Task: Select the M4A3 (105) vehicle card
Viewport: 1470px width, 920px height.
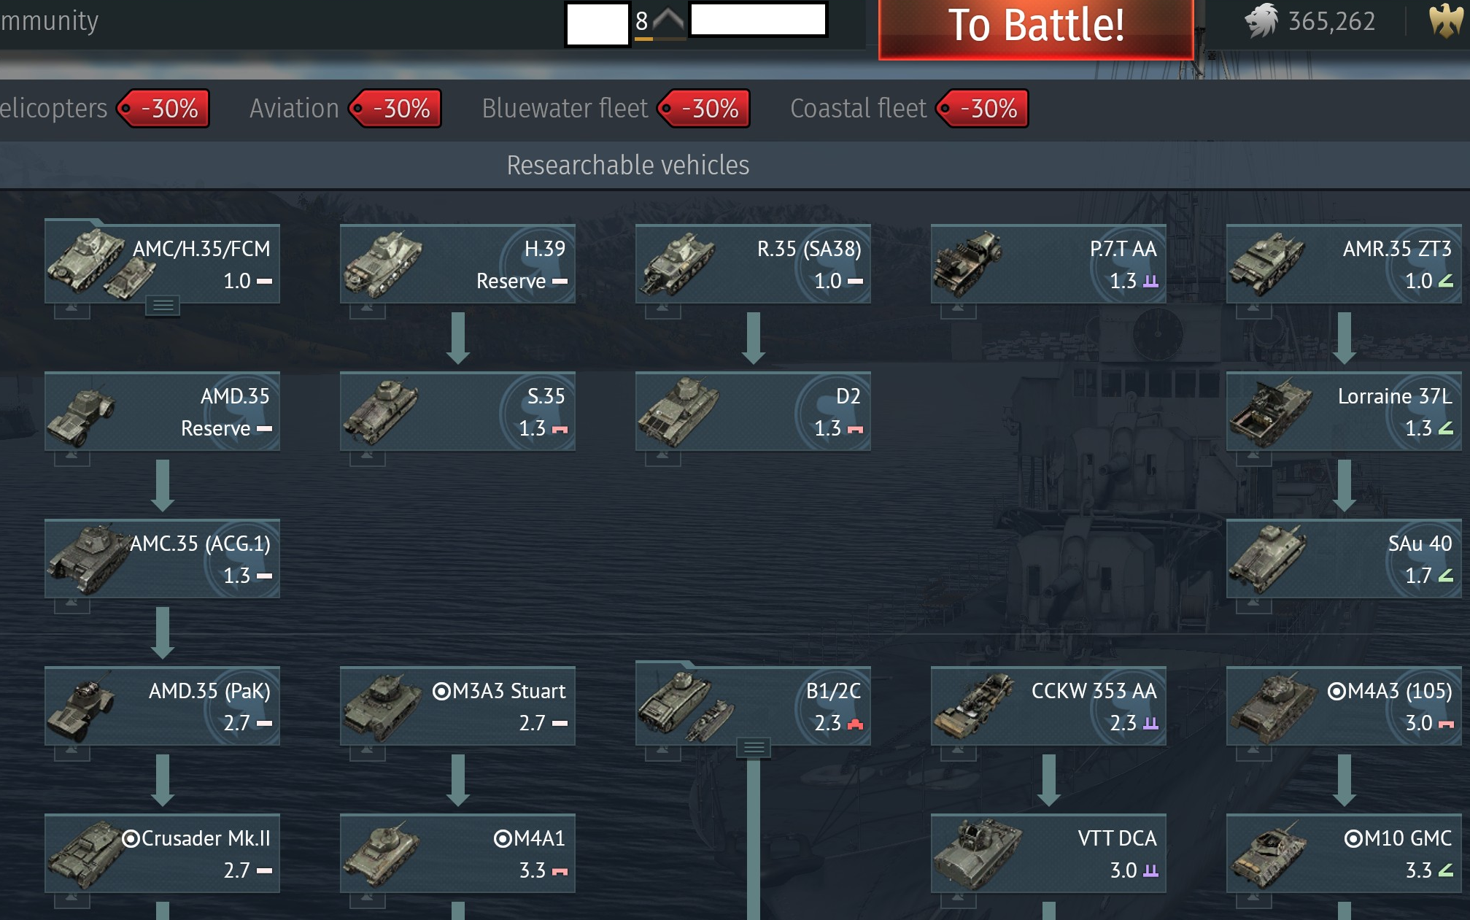Action: (x=1344, y=706)
